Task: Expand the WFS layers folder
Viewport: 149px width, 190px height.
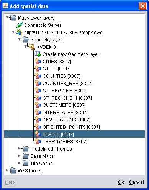Action: [7, 170]
